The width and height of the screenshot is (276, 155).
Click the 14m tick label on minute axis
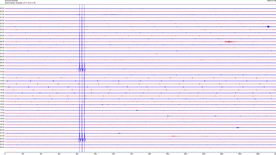[x=131, y=154]
